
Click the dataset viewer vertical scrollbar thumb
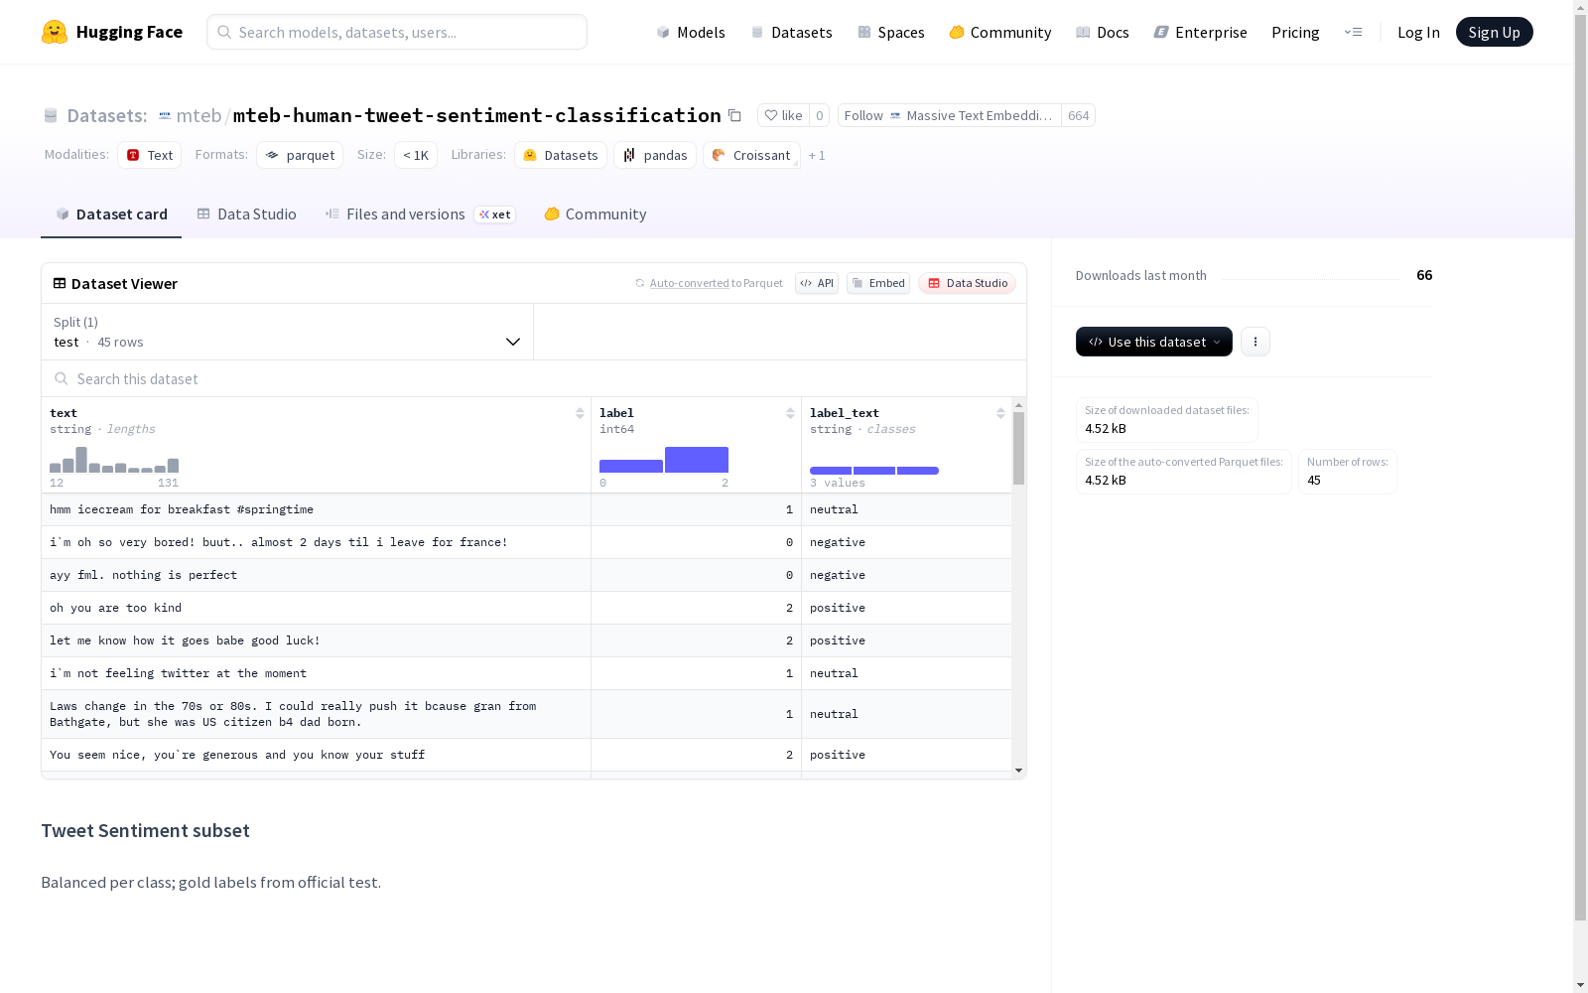(1018, 448)
